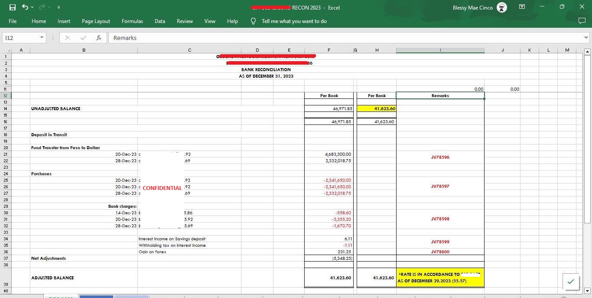592x298 pixels.
Task: Open the Page Layout tab
Action: 96,21
